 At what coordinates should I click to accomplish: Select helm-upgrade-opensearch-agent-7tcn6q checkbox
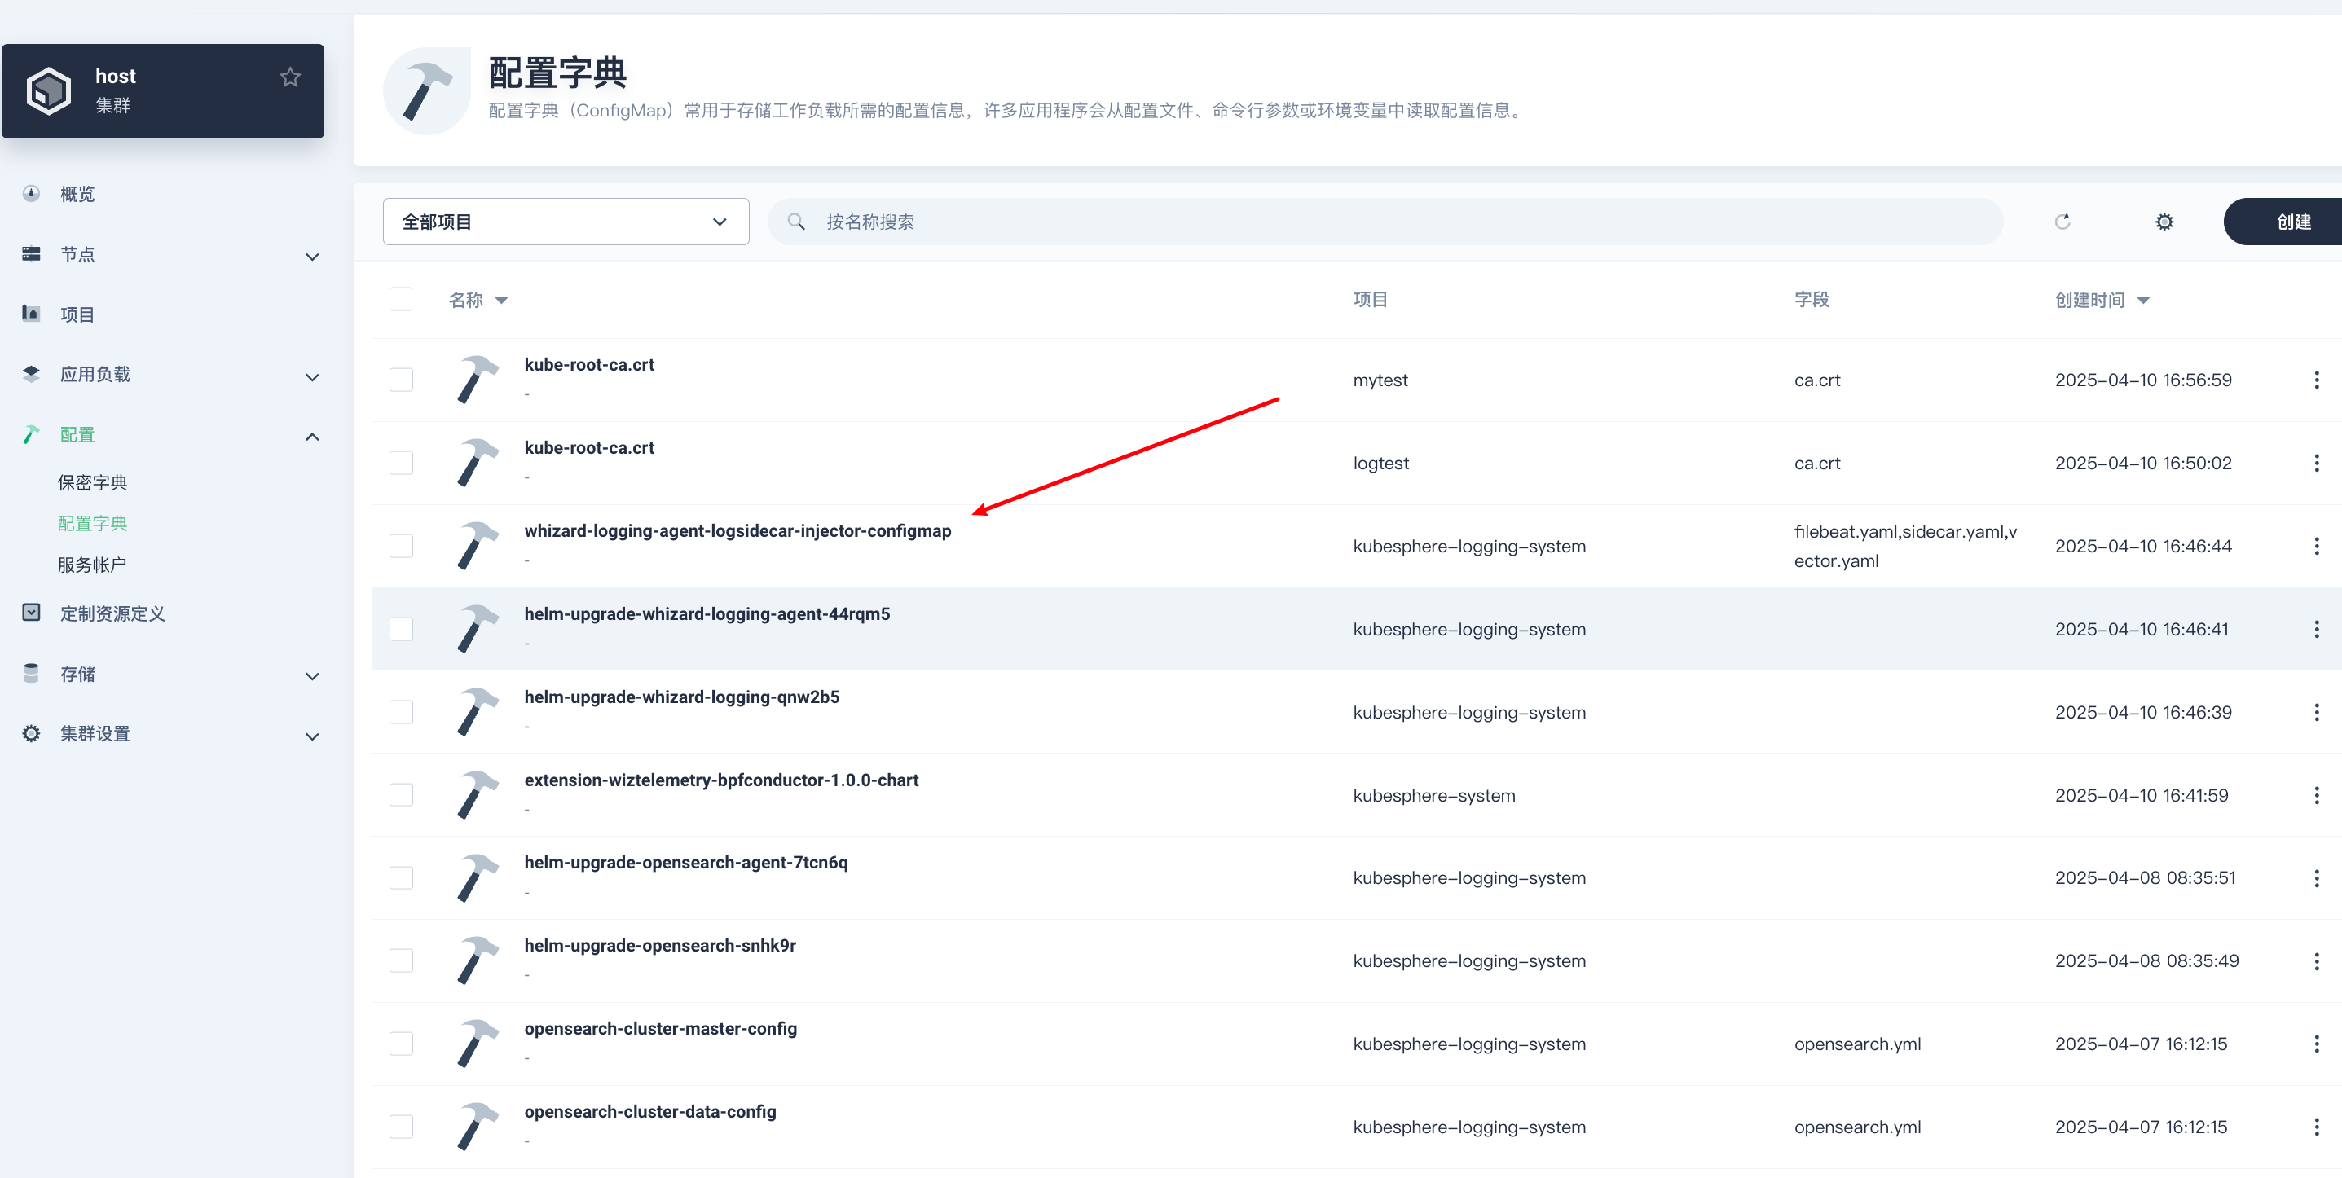point(401,878)
